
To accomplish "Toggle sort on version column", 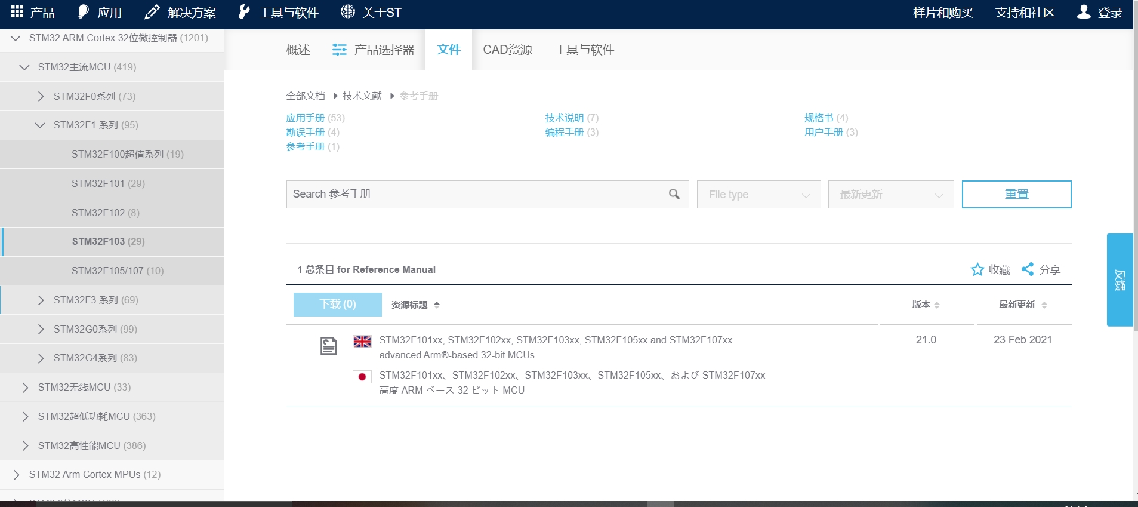I will click(937, 305).
